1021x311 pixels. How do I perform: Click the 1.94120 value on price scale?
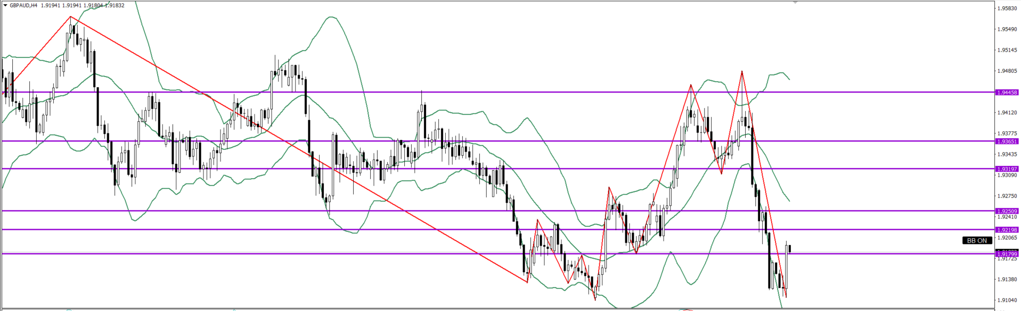[x=1007, y=113]
